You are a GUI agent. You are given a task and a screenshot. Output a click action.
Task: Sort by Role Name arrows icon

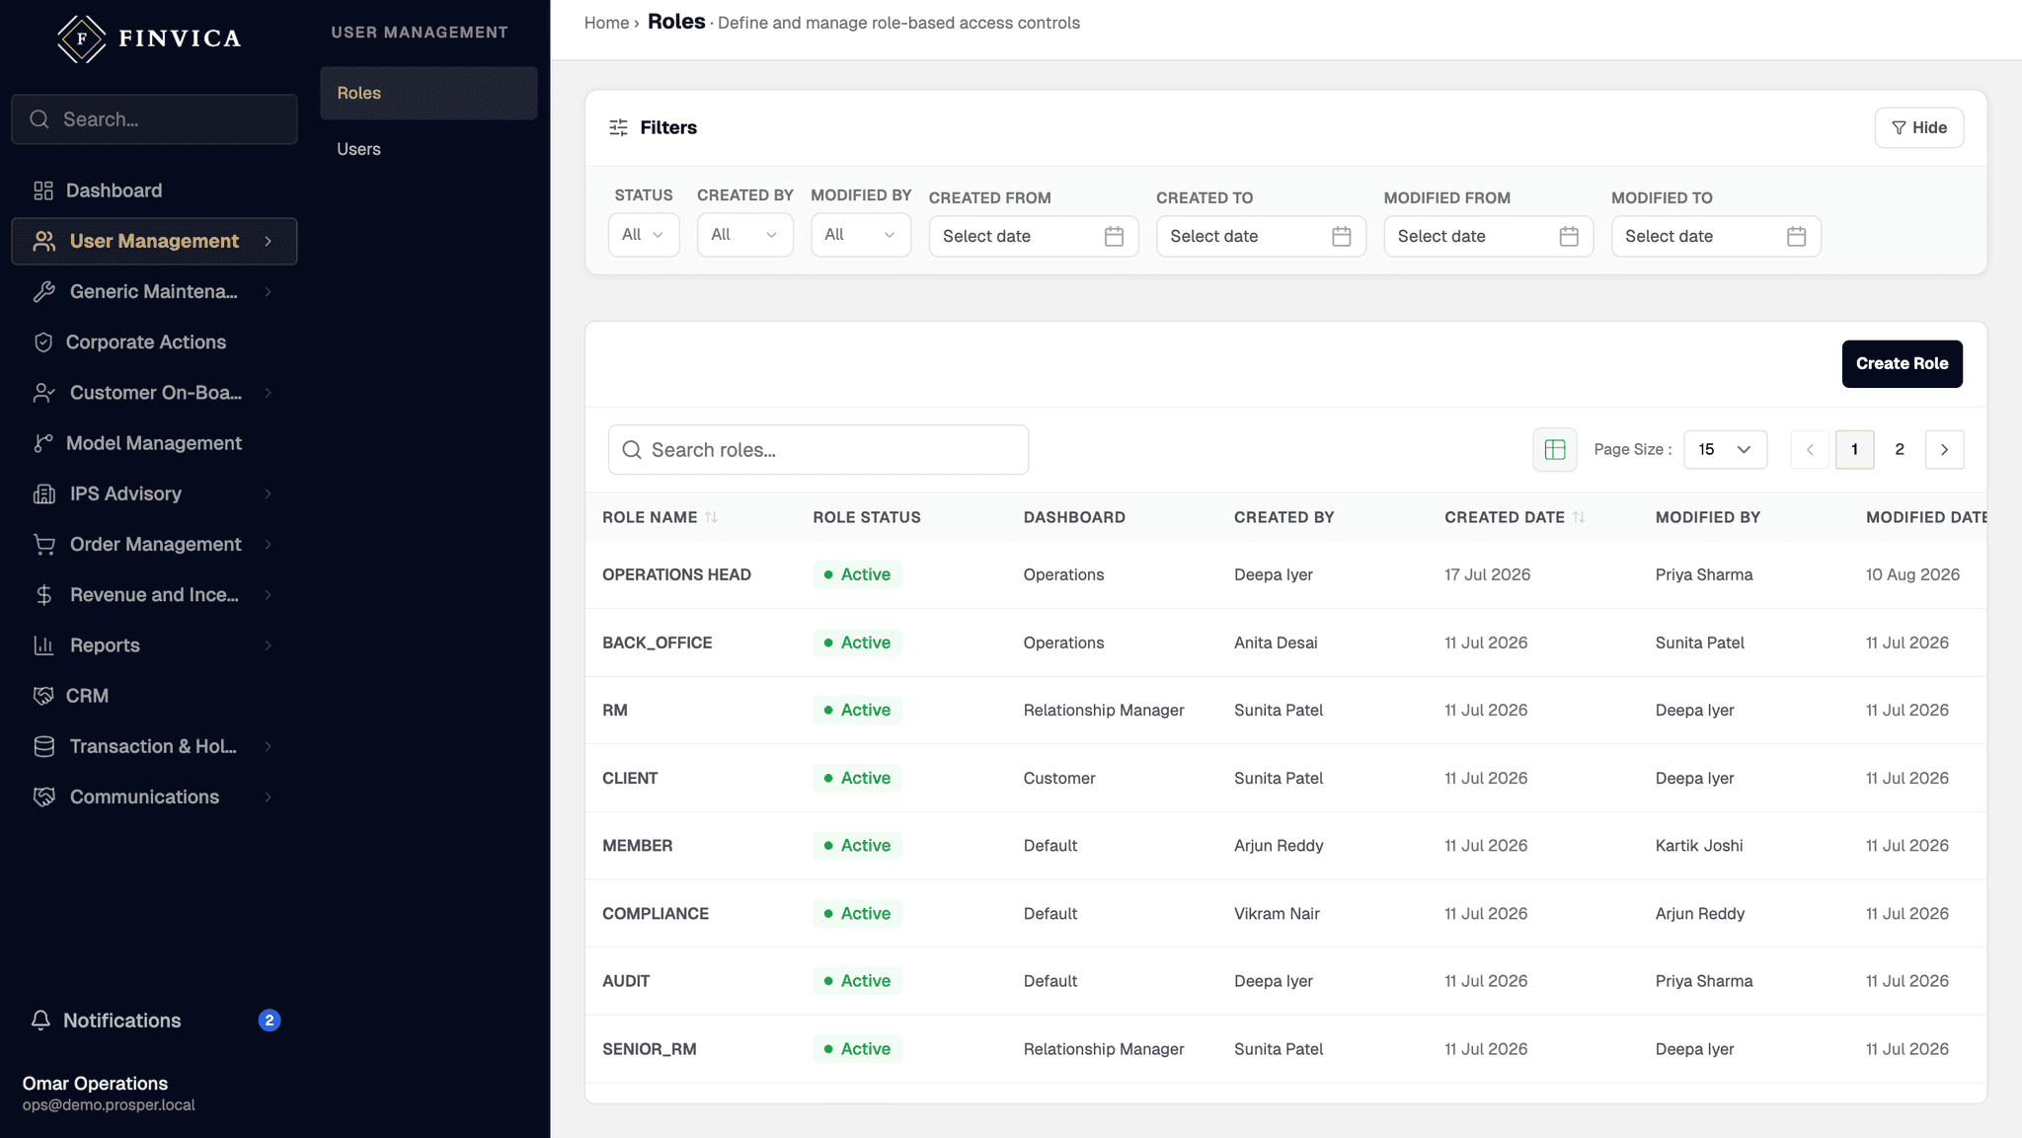(711, 517)
